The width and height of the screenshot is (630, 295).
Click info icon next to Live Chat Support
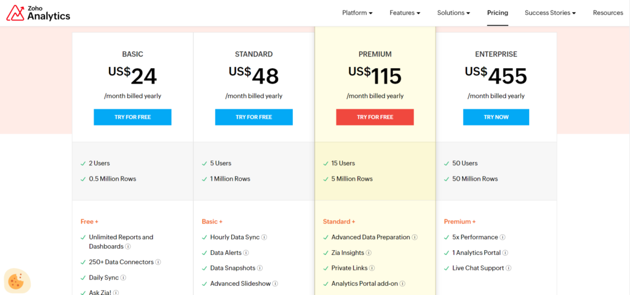point(509,268)
